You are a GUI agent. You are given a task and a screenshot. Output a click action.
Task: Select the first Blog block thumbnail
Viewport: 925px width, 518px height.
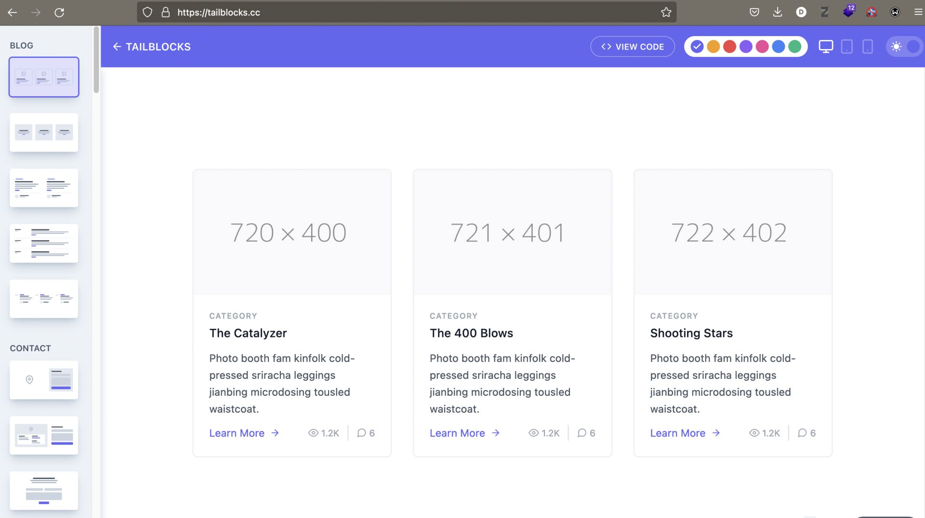(44, 77)
